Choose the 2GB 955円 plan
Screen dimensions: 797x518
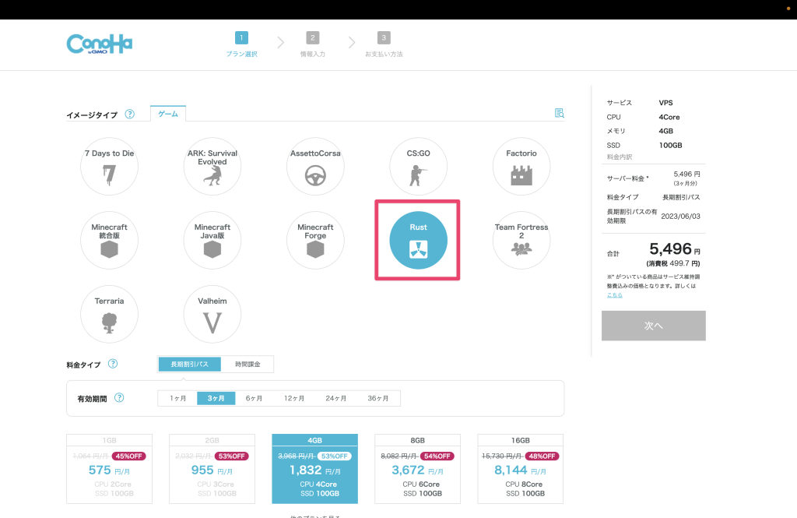212,469
